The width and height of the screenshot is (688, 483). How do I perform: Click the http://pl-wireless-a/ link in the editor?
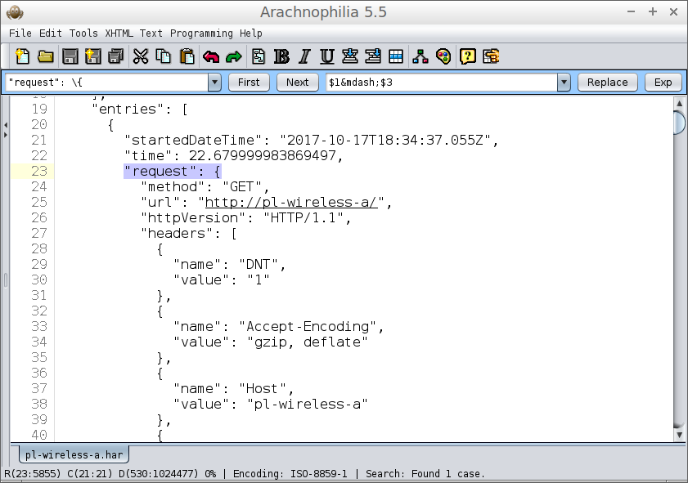pyautogui.click(x=291, y=203)
